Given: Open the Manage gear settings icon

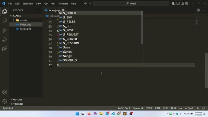Looking at the screenshot, I should point(5,101).
